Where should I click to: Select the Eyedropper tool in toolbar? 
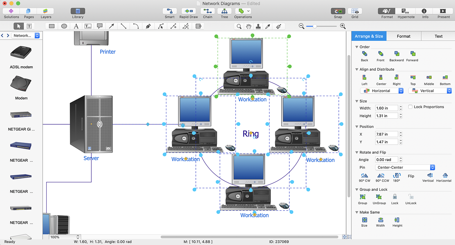(268, 26)
